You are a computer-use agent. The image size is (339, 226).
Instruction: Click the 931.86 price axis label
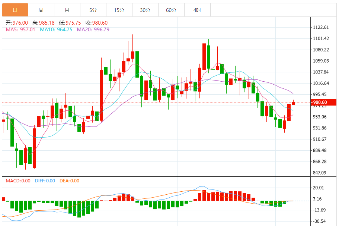pyautogui.click(x=320, y=128)
